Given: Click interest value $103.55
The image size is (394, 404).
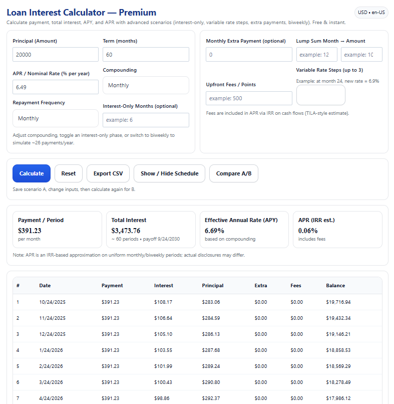Looking at the screenshot, I should (163, 350).
